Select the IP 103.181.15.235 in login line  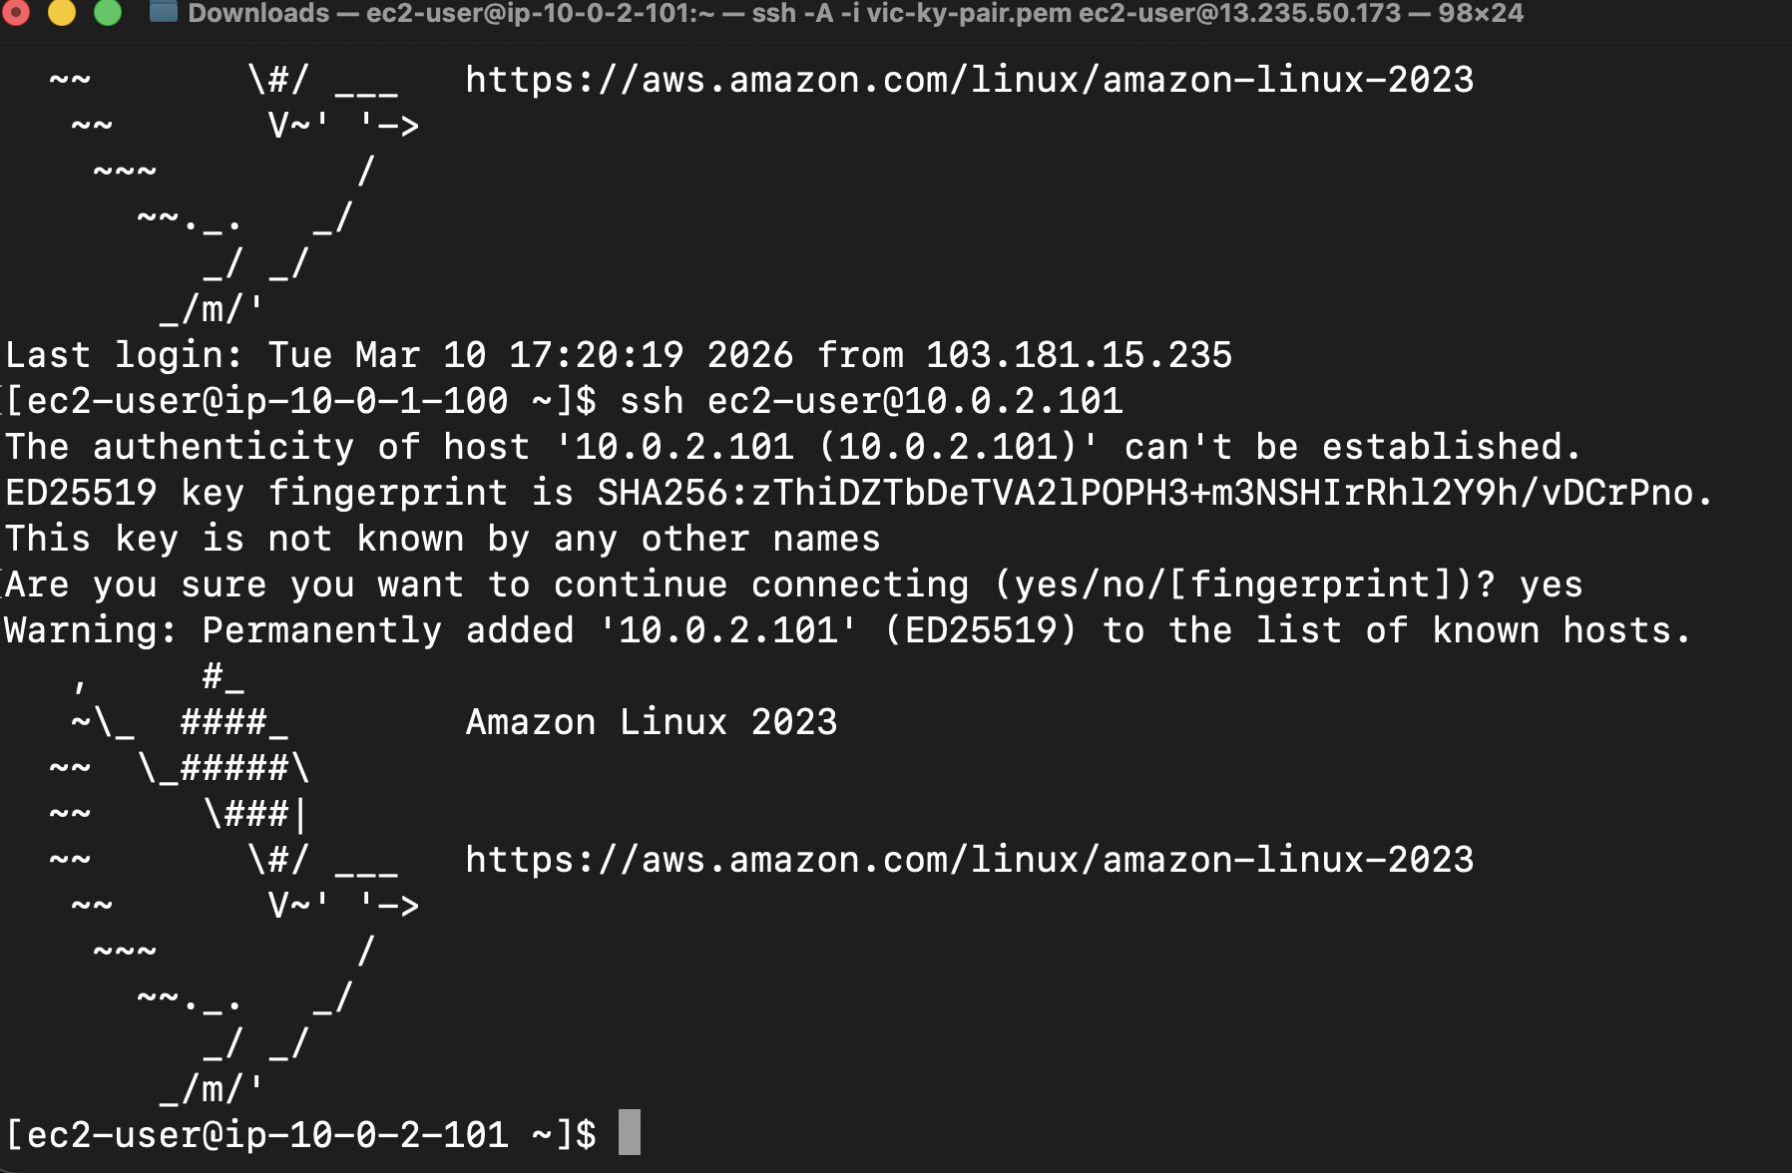pyautogui.click(x=1078, y=354)
